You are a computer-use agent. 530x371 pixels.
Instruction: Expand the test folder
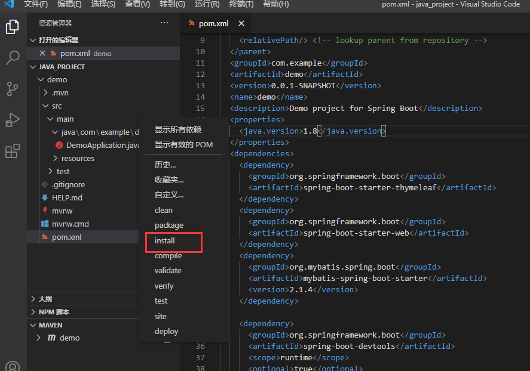pyautogui.click(x=50, y=171)
